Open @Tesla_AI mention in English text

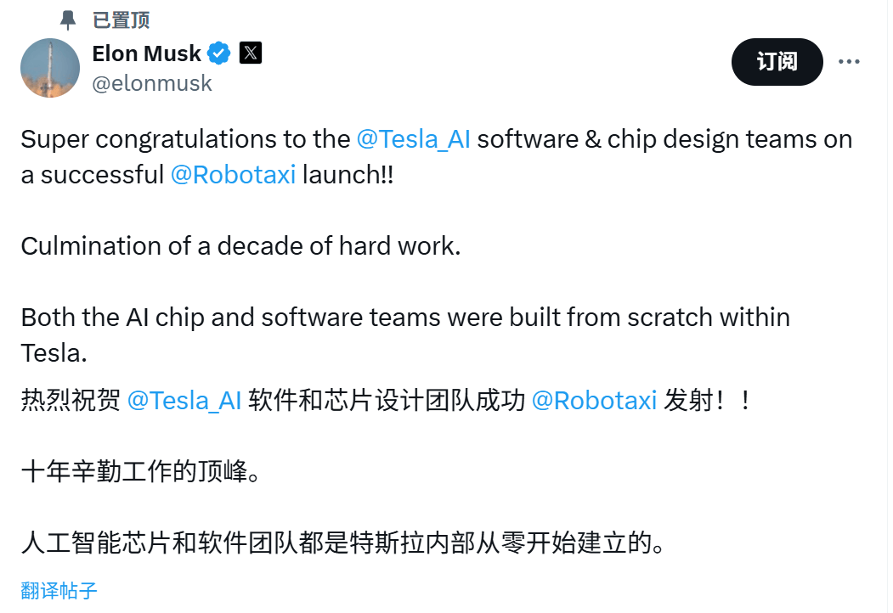tap(414, 139)
